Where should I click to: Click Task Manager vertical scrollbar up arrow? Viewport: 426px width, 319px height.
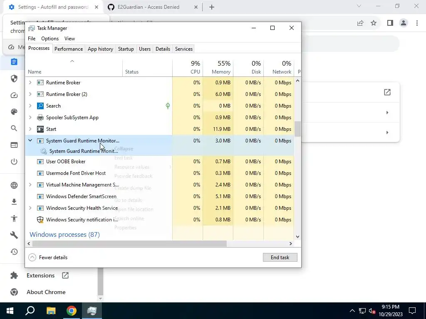click(297, 81)
